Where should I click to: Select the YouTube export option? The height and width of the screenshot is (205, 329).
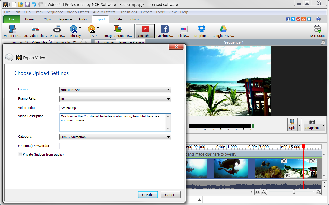click(x=145, y=31)
